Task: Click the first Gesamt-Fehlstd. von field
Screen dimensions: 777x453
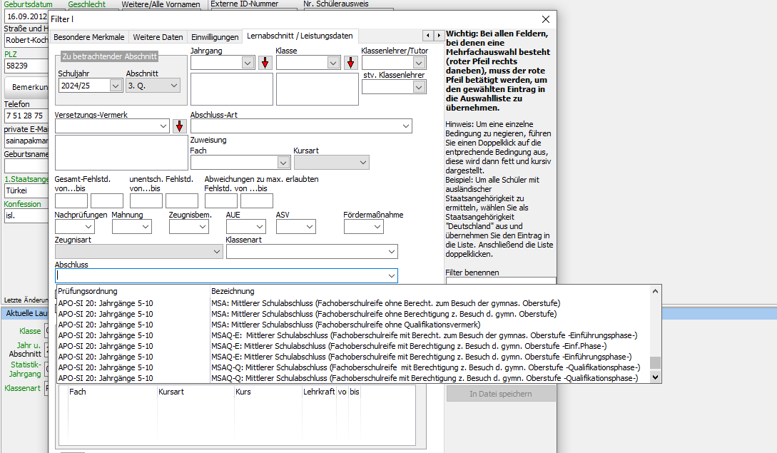Action: (71, 200)
